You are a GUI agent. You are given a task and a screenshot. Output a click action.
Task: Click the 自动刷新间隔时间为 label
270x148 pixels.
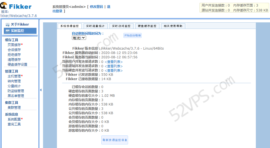tap(88, 34)
